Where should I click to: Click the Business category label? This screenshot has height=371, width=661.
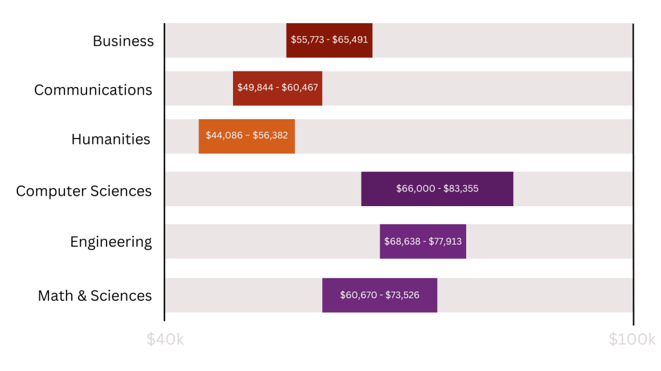123,41
